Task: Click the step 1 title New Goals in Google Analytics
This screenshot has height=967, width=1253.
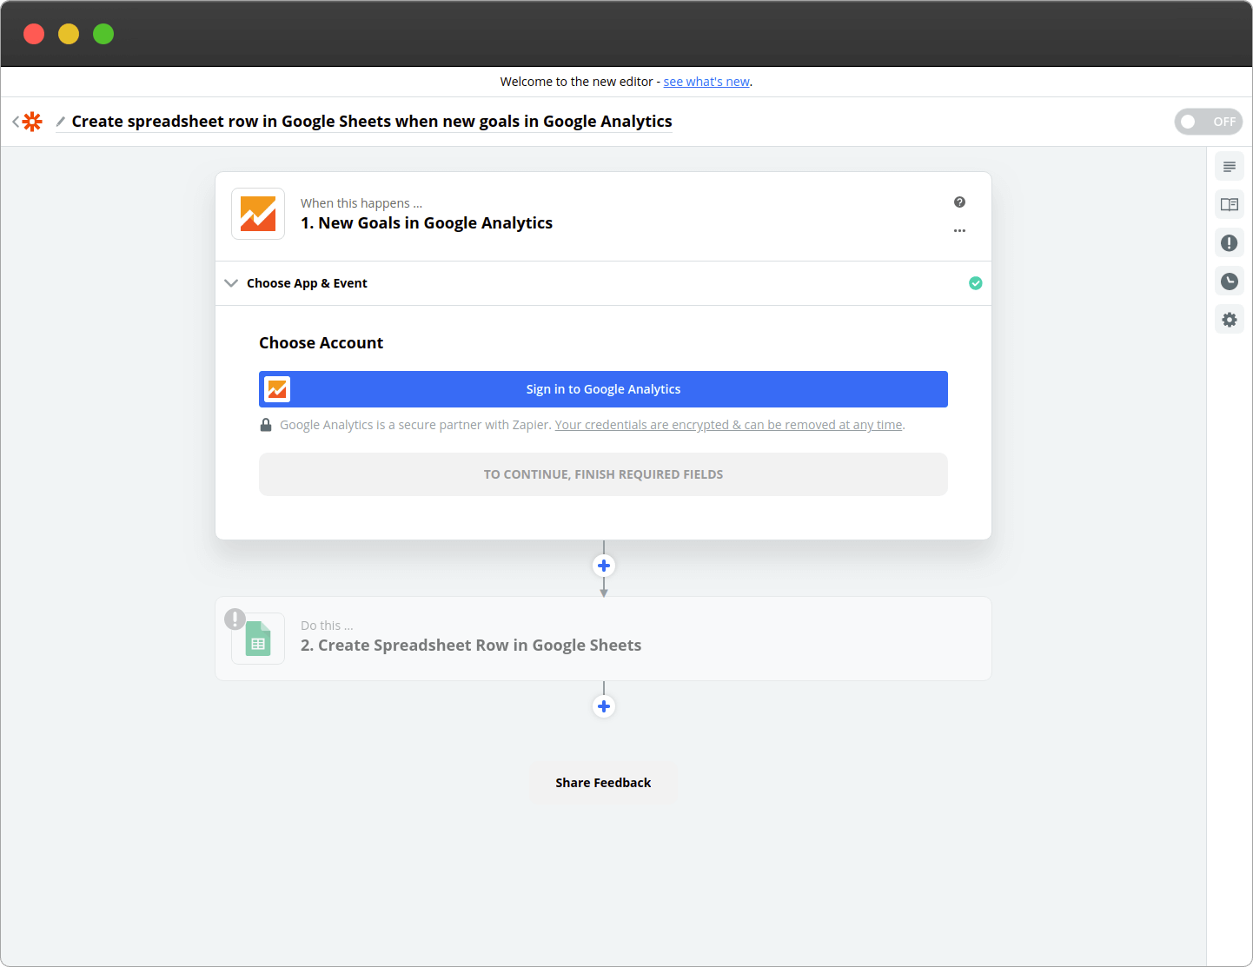Action: coord(427,223)
